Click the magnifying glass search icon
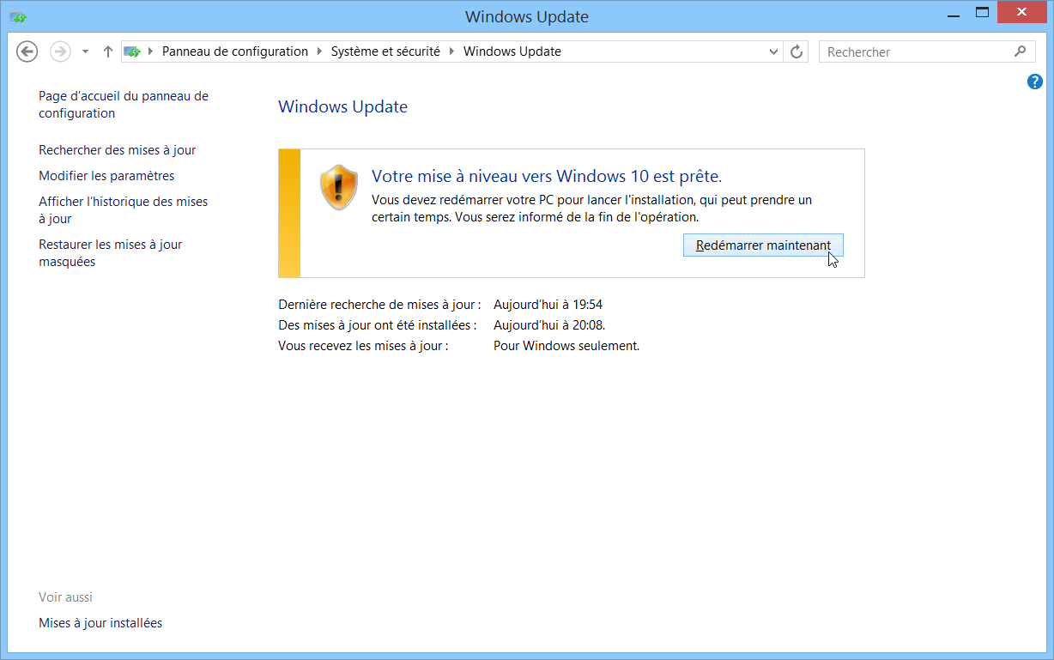The width and height of the screenshot is (1054, 660). (1020, 51)
